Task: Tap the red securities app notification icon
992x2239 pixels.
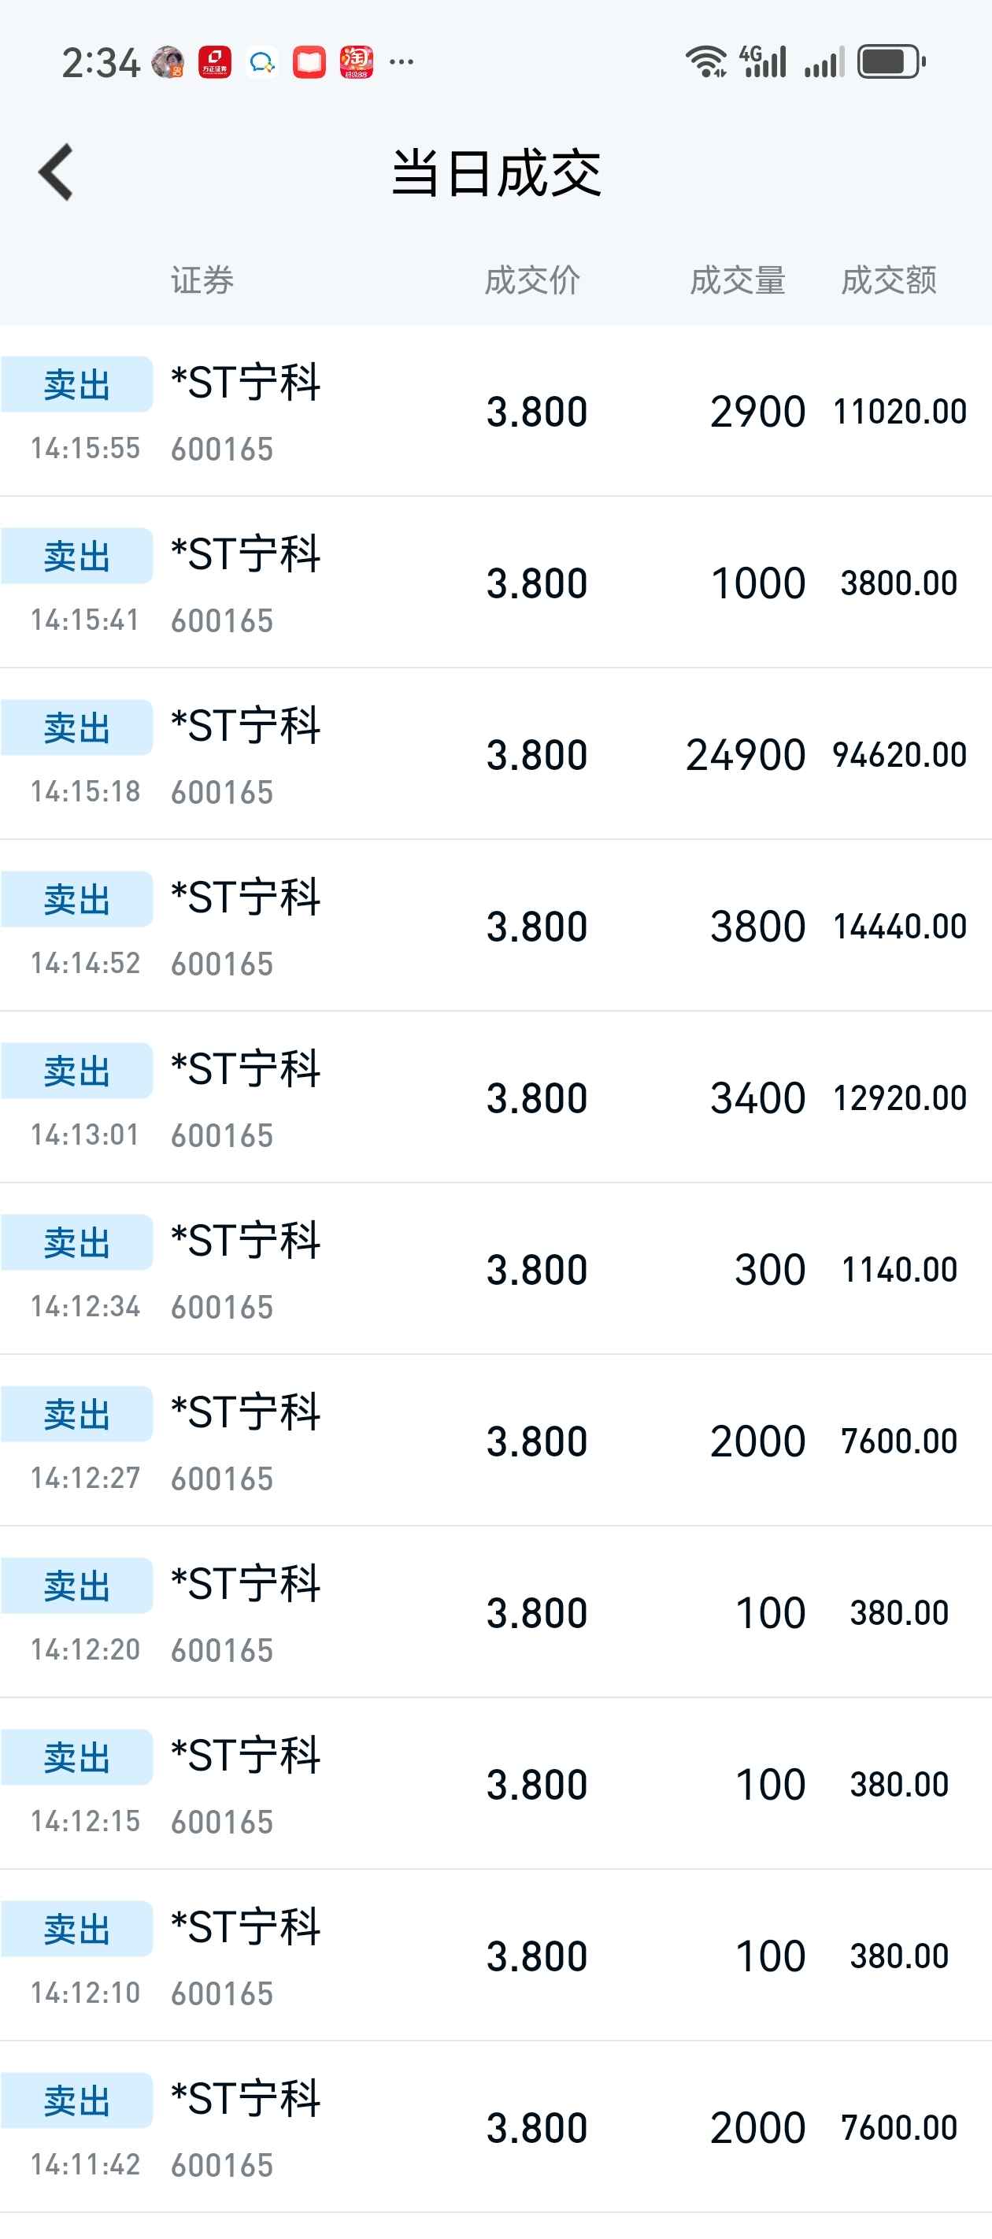Action: [x=215, y=62]
